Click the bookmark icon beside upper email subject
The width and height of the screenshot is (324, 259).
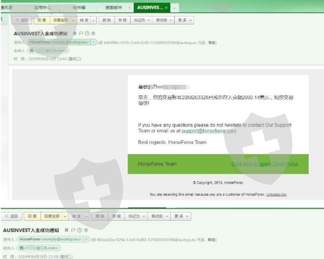[x=75, y=33]
